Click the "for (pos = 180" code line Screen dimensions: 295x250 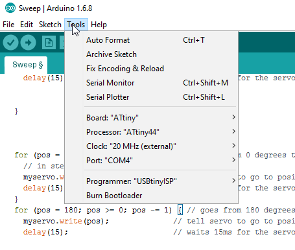pyautogui.click(x=93, y=210)
